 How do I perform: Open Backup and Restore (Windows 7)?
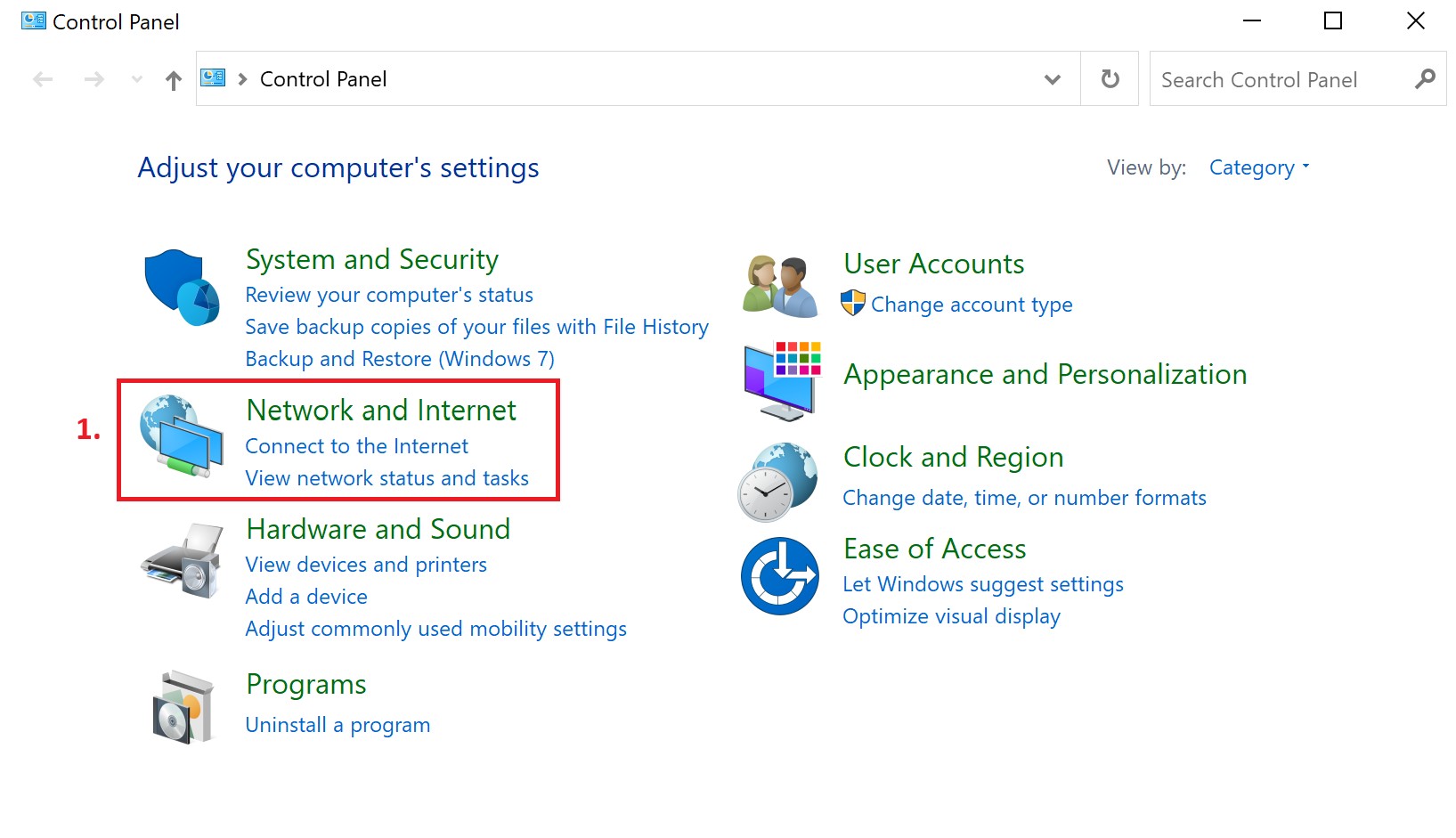(x=399, y=358)
